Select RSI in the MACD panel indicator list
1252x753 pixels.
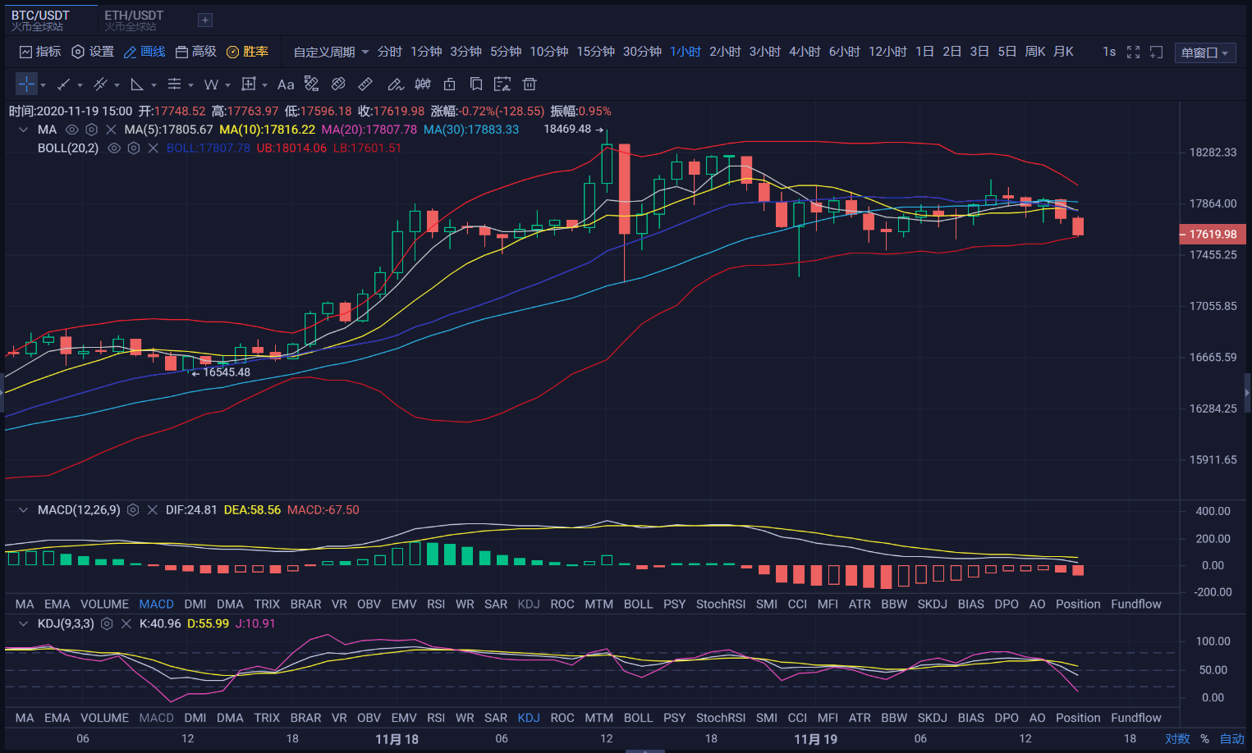click(436, 605)
